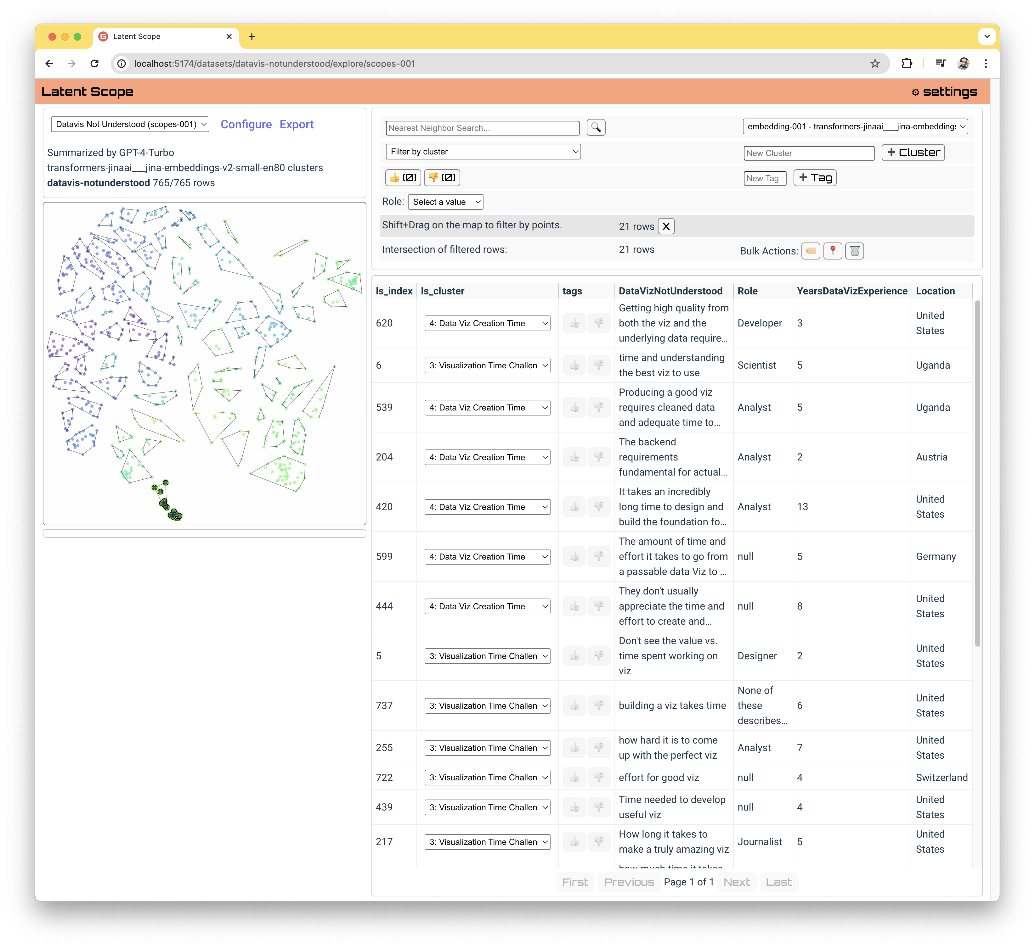Click the browser address bar URL
Image resolution: width=1035 pixels, height=948 pixels.
[274, 64]
